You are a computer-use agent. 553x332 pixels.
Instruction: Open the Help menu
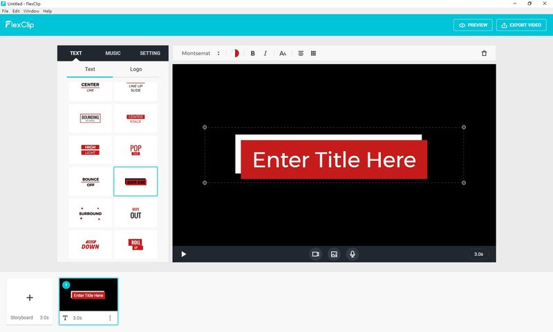(48, 11)
